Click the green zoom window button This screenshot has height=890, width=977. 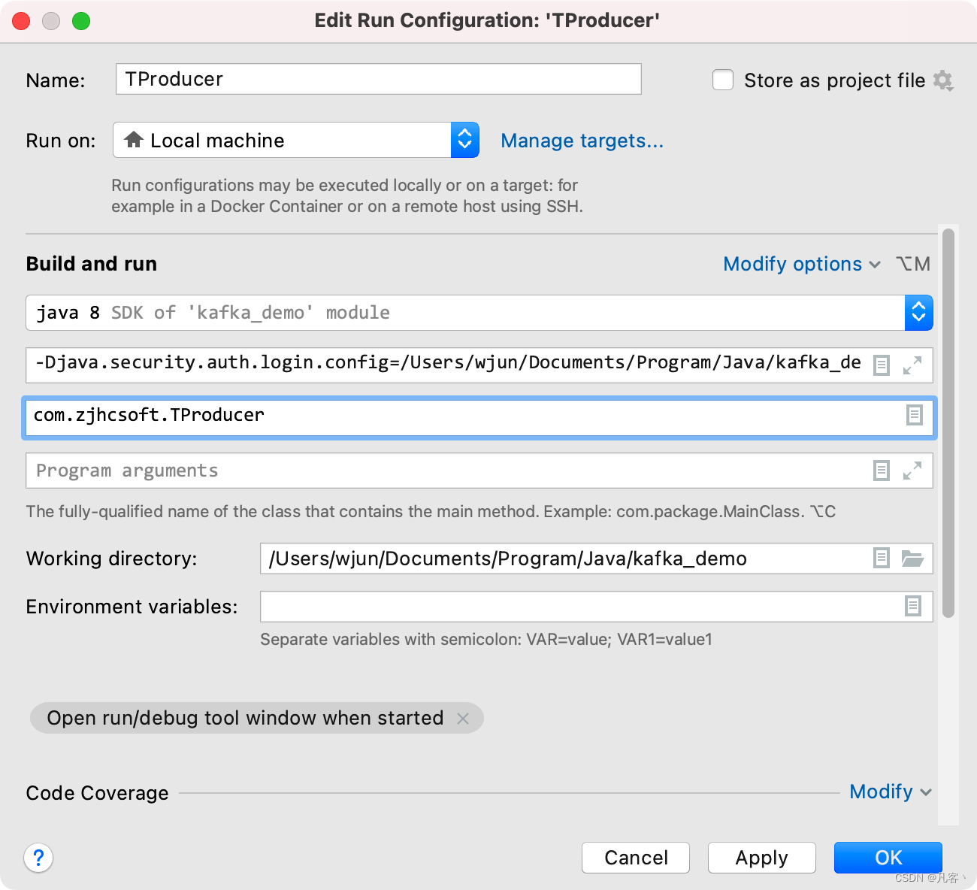(81, 21)
